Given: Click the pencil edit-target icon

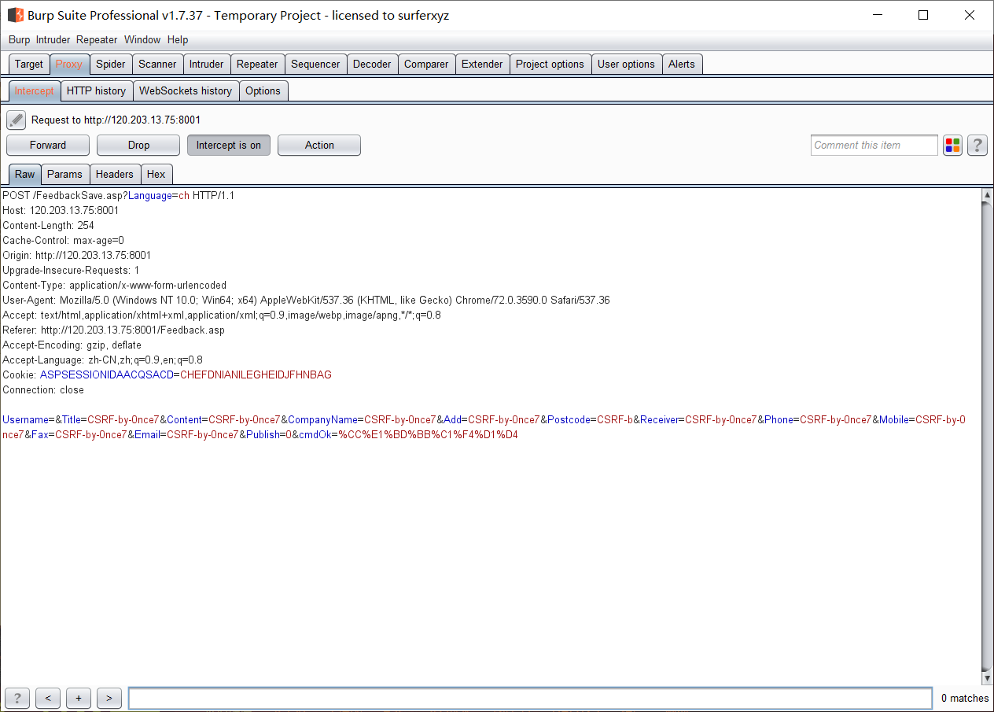Looking at the screenshot, I should click(17, 120).
